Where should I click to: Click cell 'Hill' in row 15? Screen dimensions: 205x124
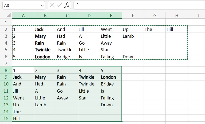23,118
